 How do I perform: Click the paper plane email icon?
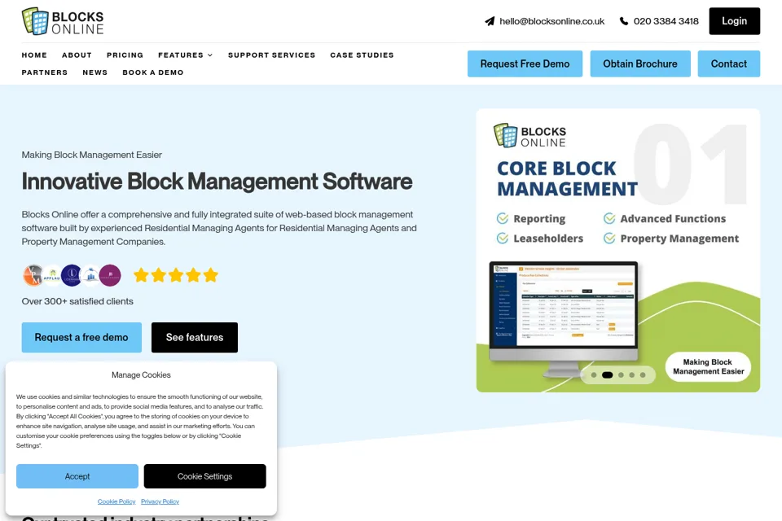pos(490,21)
